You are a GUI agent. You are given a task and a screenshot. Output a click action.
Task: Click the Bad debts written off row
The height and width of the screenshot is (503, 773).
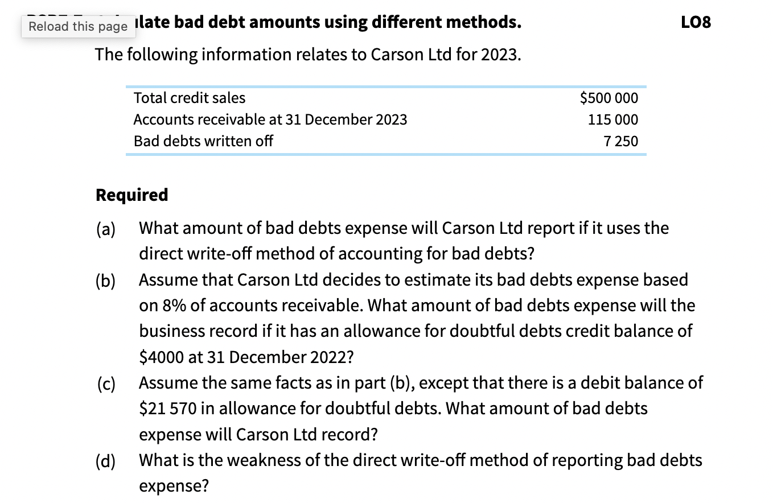pos(203,141)
